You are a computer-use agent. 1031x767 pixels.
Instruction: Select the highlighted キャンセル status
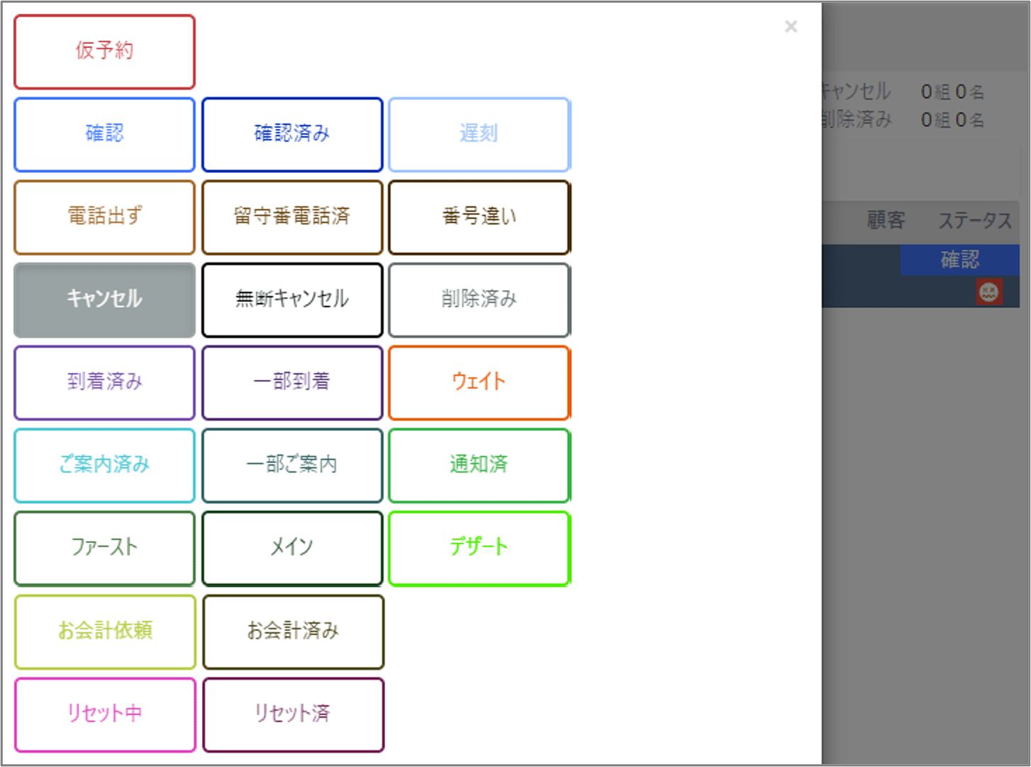click(104, 300)
